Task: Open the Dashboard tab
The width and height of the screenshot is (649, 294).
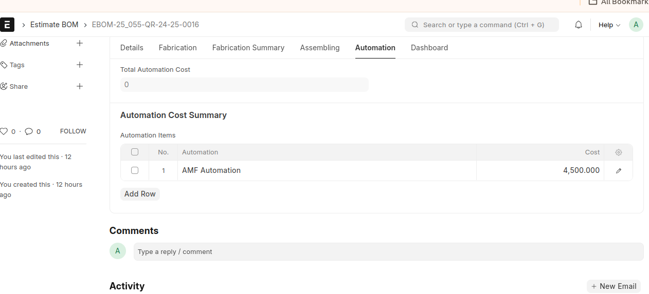Action: point(429,48)
